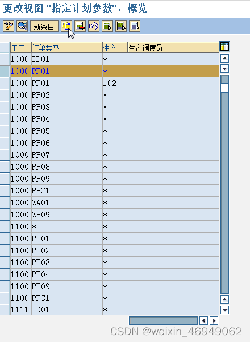Image resolution: width=250 pixels, height=342 pixels.
Task: Click the Undo Change arrow icon
Action: click(x=94, y=26)
